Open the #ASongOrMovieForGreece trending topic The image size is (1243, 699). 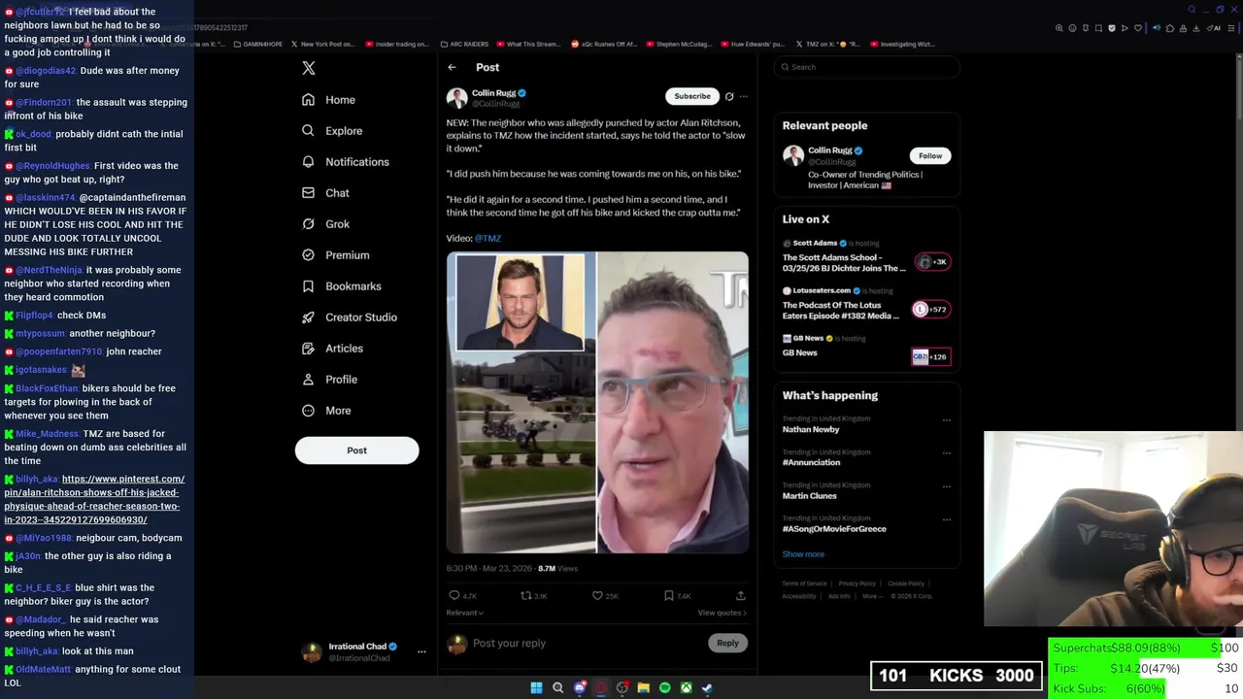(x=834, y=529)
